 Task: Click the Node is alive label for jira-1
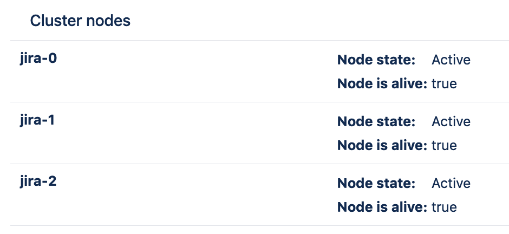(x=382, y=146)
